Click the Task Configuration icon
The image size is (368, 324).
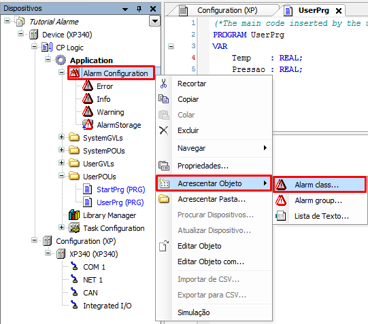click(x=74, y=228)
